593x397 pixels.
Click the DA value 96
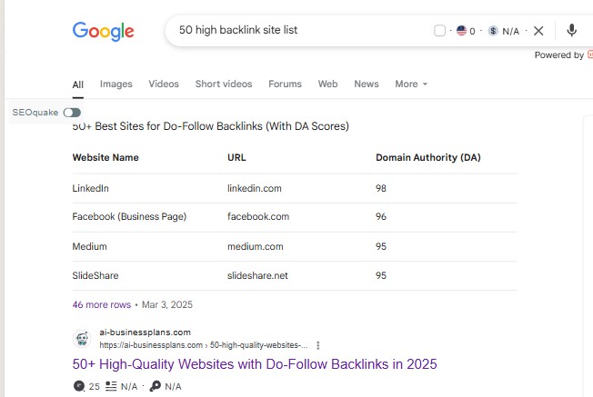coord(381,216)
